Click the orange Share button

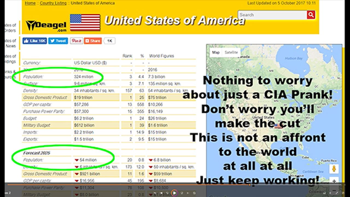pyautogui.click(x=93, y=41)
